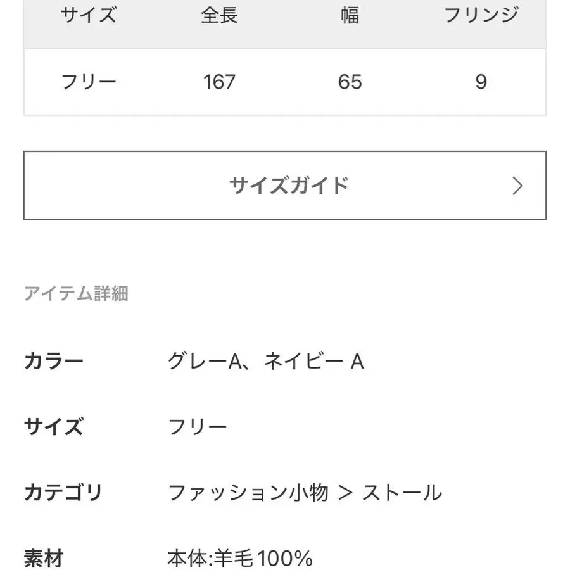Viewport: 570px width, 570px height.
Task: Click the サイズ column header in the table
Action: coord(89,16)
